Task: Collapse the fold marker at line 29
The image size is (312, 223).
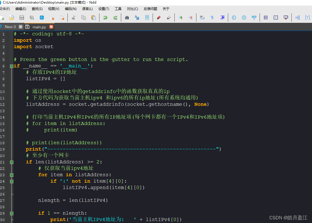Action: coord(12,214)
